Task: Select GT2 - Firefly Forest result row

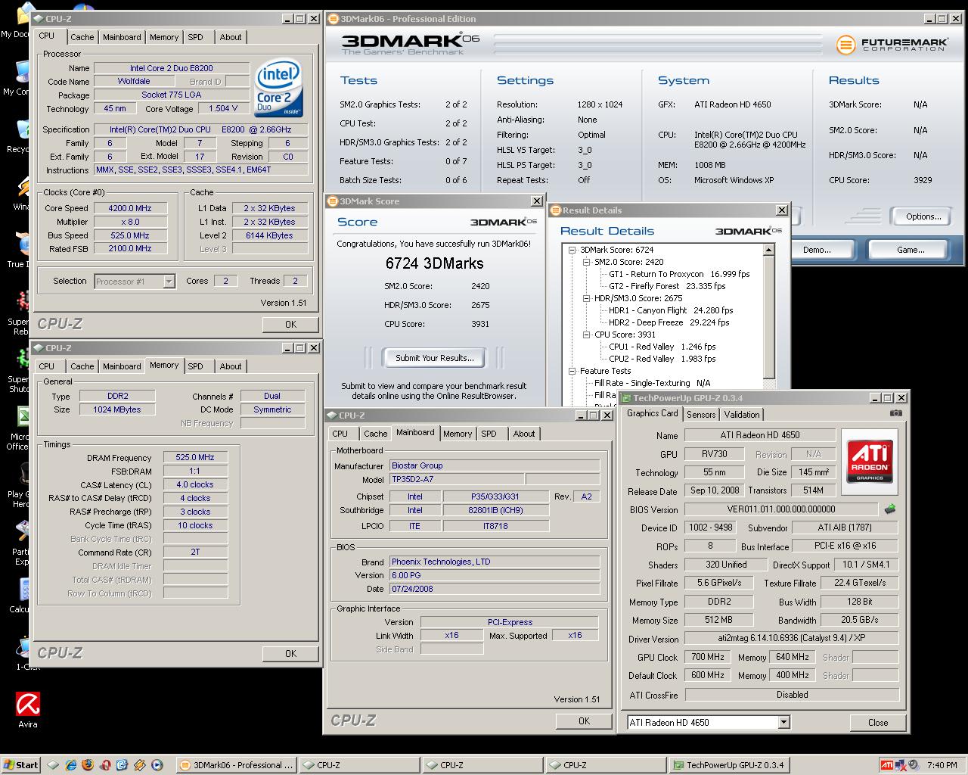Action: [667, 286]
